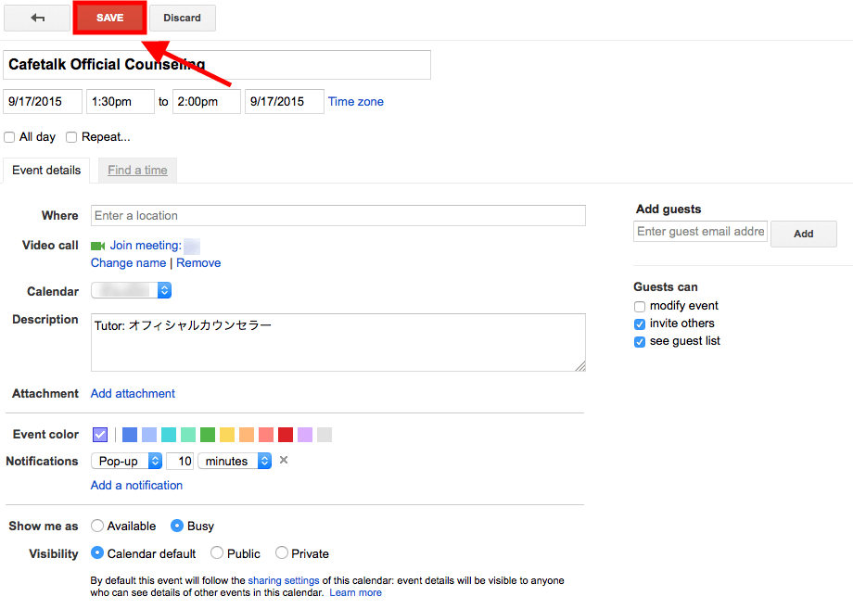Click the Join meeting link

click(146, 246)
